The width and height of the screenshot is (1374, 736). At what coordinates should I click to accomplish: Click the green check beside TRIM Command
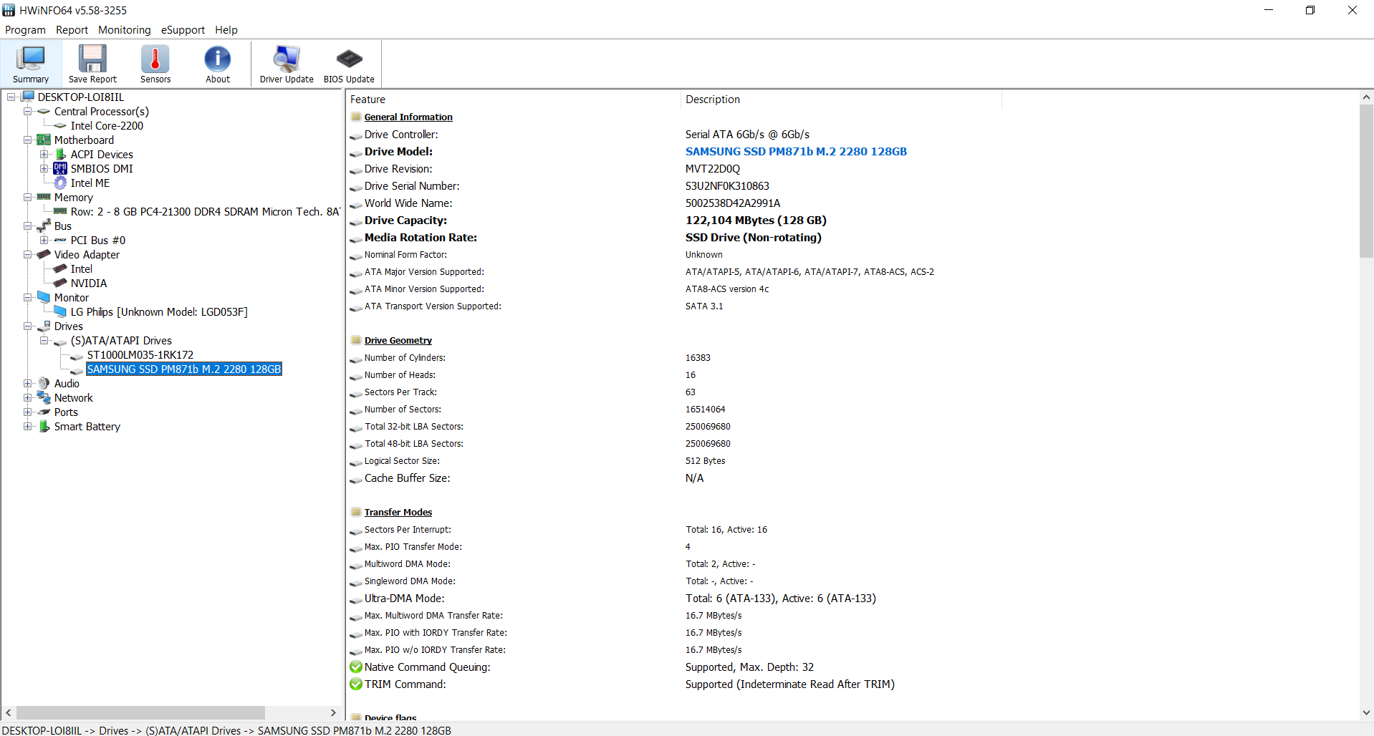356,684
